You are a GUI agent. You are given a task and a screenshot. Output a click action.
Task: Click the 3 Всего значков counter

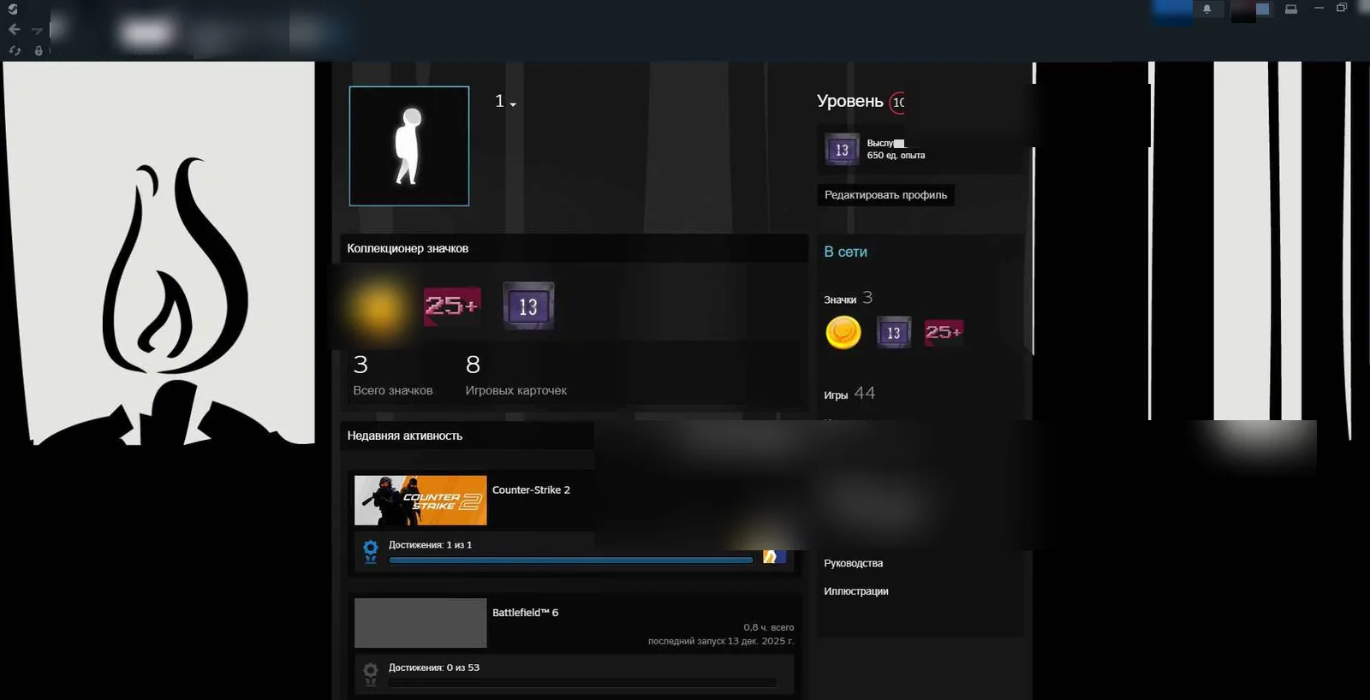(x=393, y=375)
